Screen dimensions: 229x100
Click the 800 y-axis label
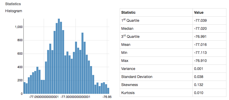point(20,40)
